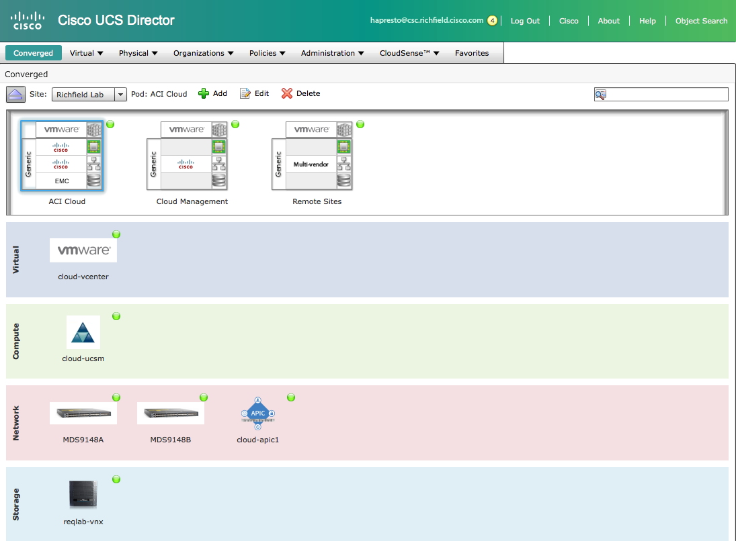Click the reqlab-vnx label
This screenshot has width=736, height=541.
click(x=83, y=522)
